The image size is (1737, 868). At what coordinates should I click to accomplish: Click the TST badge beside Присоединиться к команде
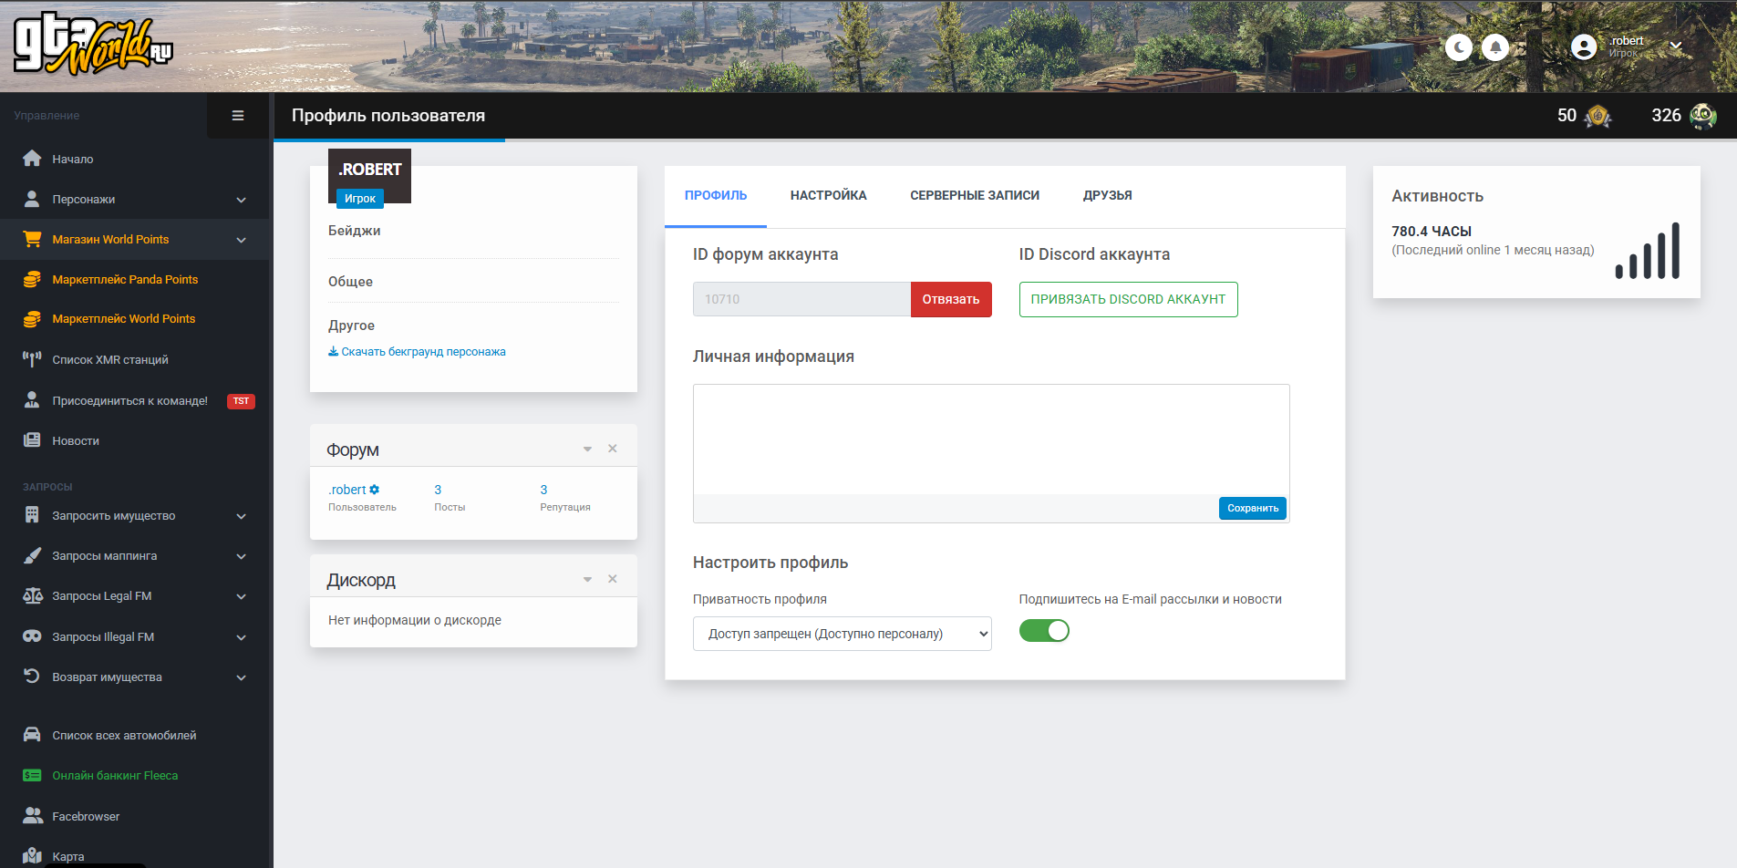(241, 401)
